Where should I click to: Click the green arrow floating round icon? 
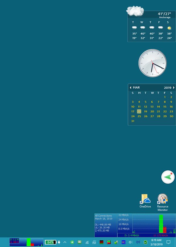coord(168,177)
